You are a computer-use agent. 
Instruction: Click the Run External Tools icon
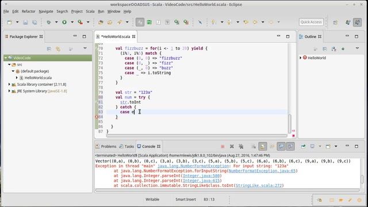[x=80, y=22]
